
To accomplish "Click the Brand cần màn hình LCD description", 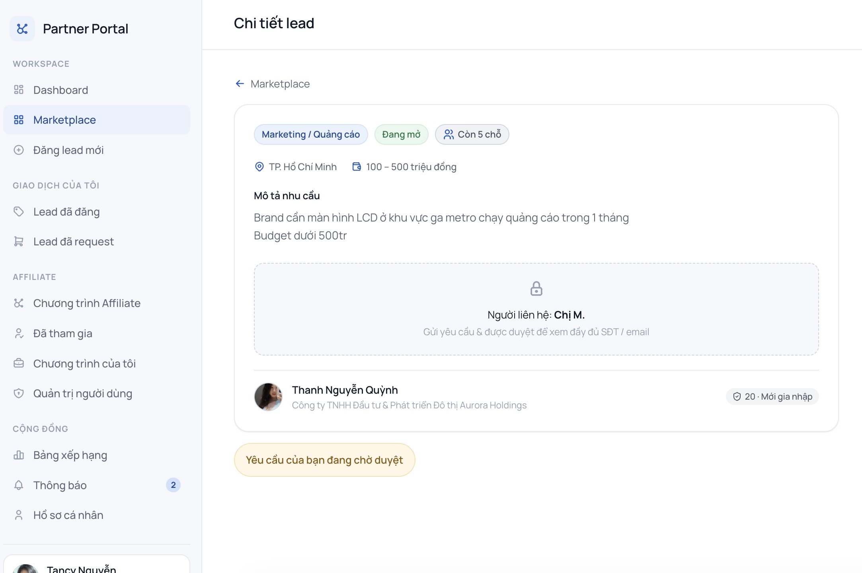I will (441, 218).
